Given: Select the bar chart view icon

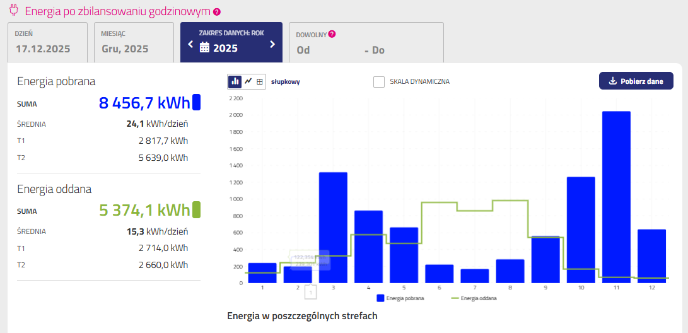Looking at the screenshot, I should (x=235, y=81).
